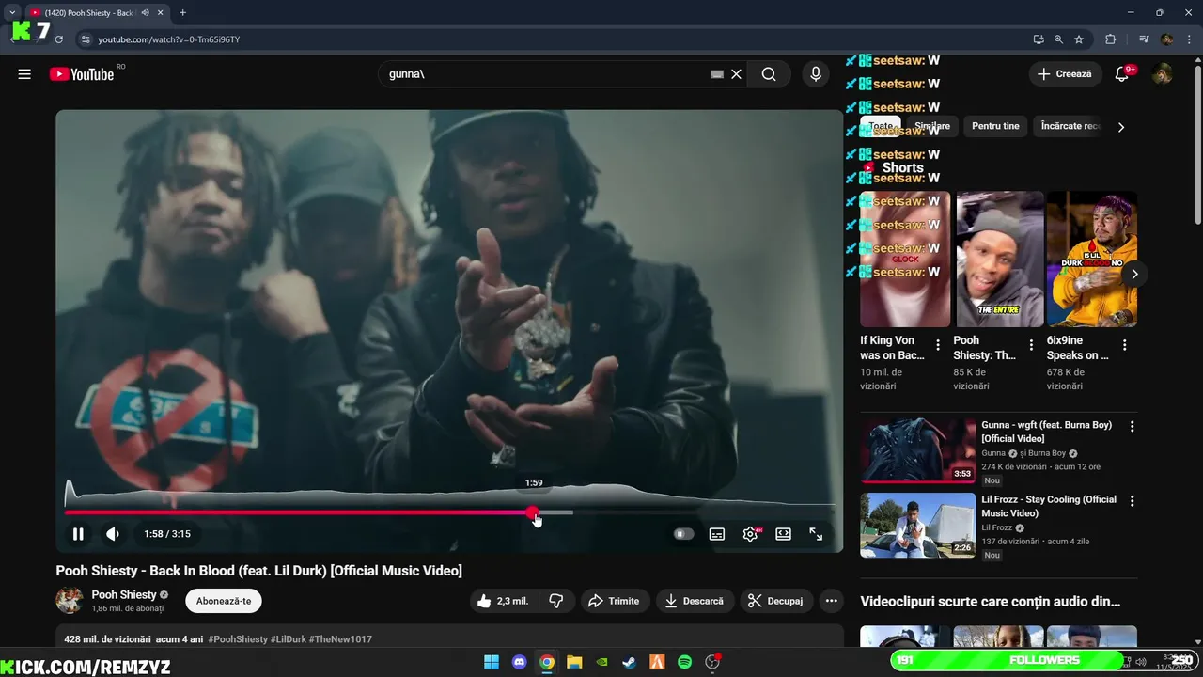Open options for Lil Frozz Stay Cooling video
The image size is (1203, 677).
1132,501
